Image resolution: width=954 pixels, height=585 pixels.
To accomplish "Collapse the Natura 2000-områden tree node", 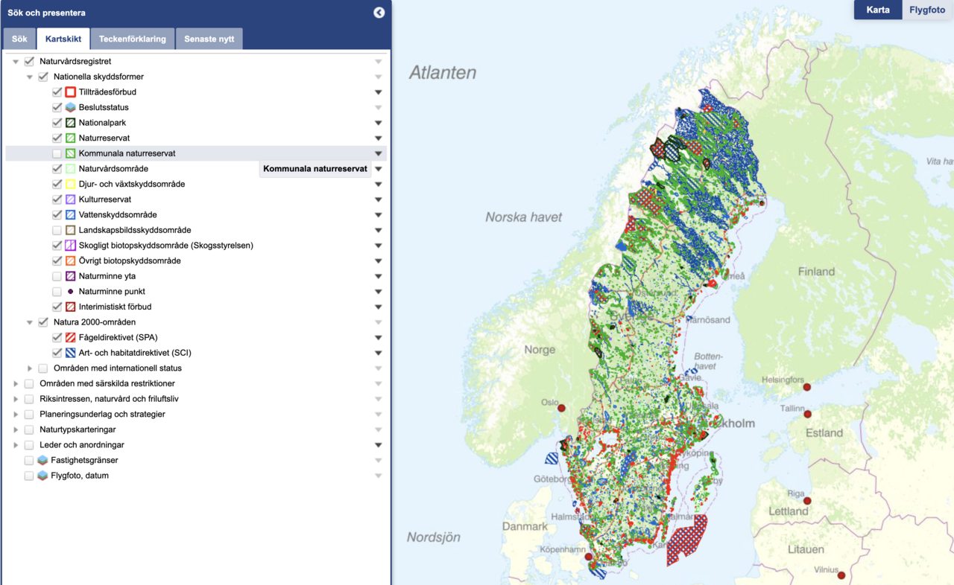I will [x=30, y=323].
